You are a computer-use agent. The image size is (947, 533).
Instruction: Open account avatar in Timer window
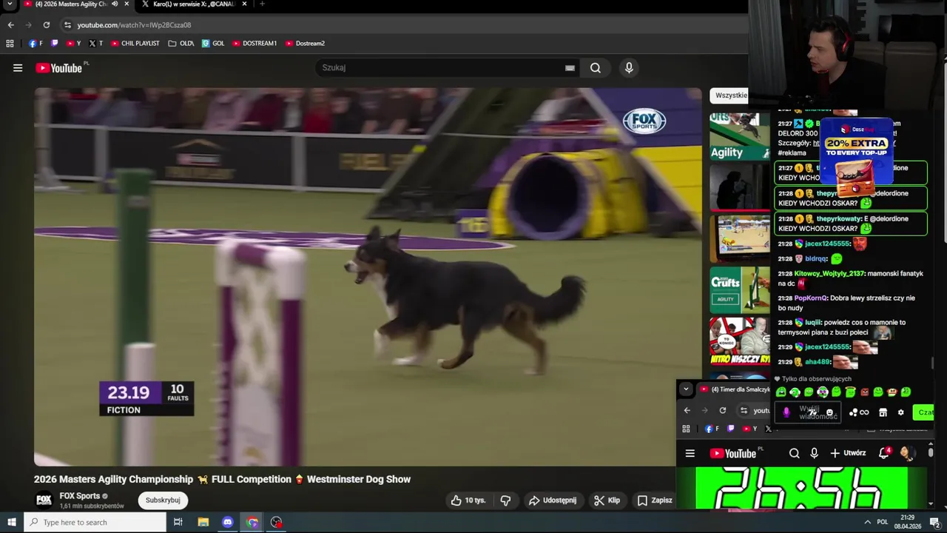[906, 454]
